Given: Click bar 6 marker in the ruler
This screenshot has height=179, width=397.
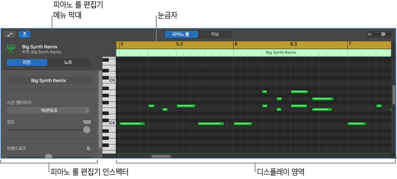Looking at the screenshot, I should click(x=236, y=44).
